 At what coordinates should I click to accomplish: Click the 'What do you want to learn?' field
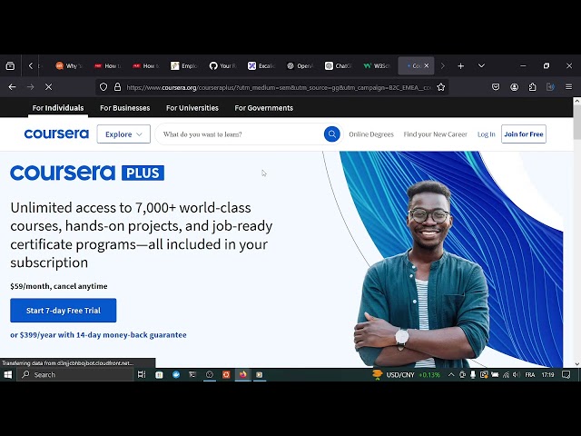click(x=239, y=134)
